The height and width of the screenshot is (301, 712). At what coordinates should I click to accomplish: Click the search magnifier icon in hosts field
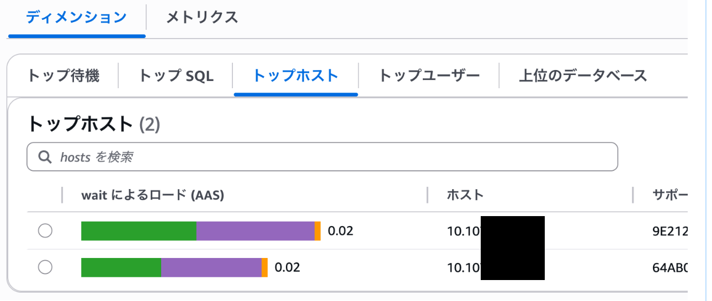45,157
